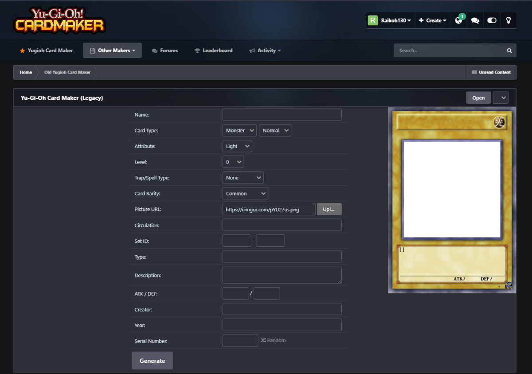Click the second Set ID field
Image resolution: width=532 pixels, height=374 pixels.
point(270,241)
